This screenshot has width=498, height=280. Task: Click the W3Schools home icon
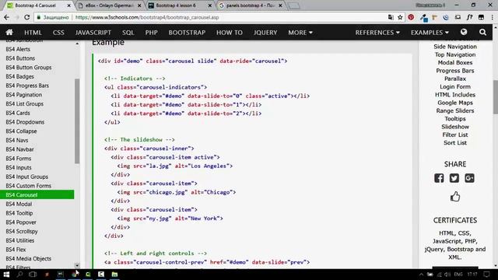click(x=9, y=32)
